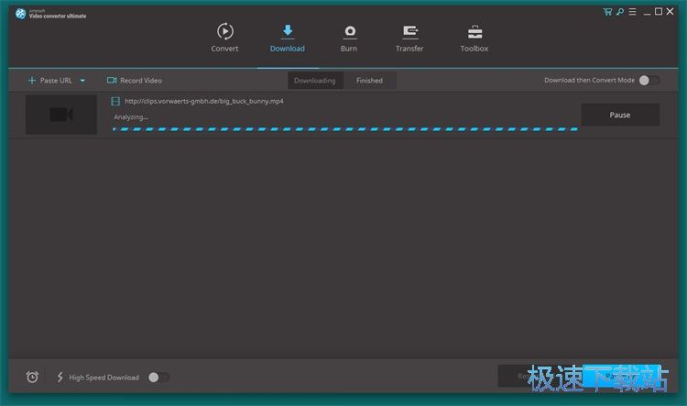This screenshot has width=687, height=406.
Task: Minimize the application window
Action: click(x=647, y=12)
